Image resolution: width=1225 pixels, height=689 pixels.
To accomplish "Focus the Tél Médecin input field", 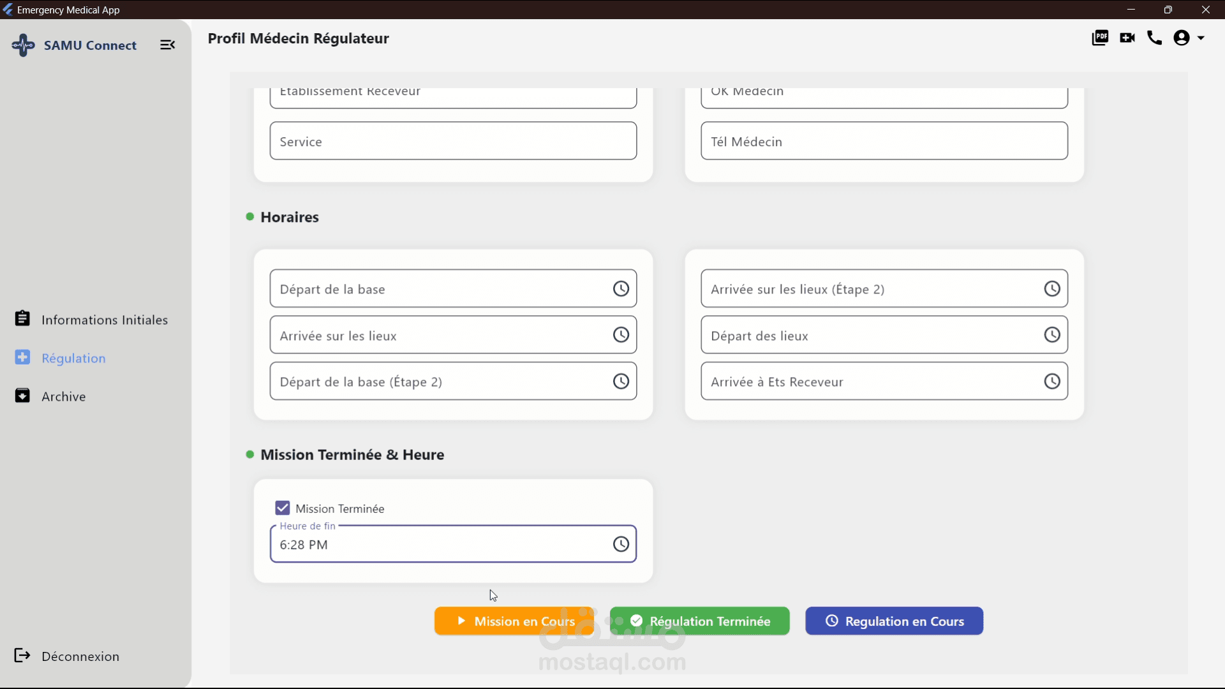I will pyautogui.click(x=884, y=141).
